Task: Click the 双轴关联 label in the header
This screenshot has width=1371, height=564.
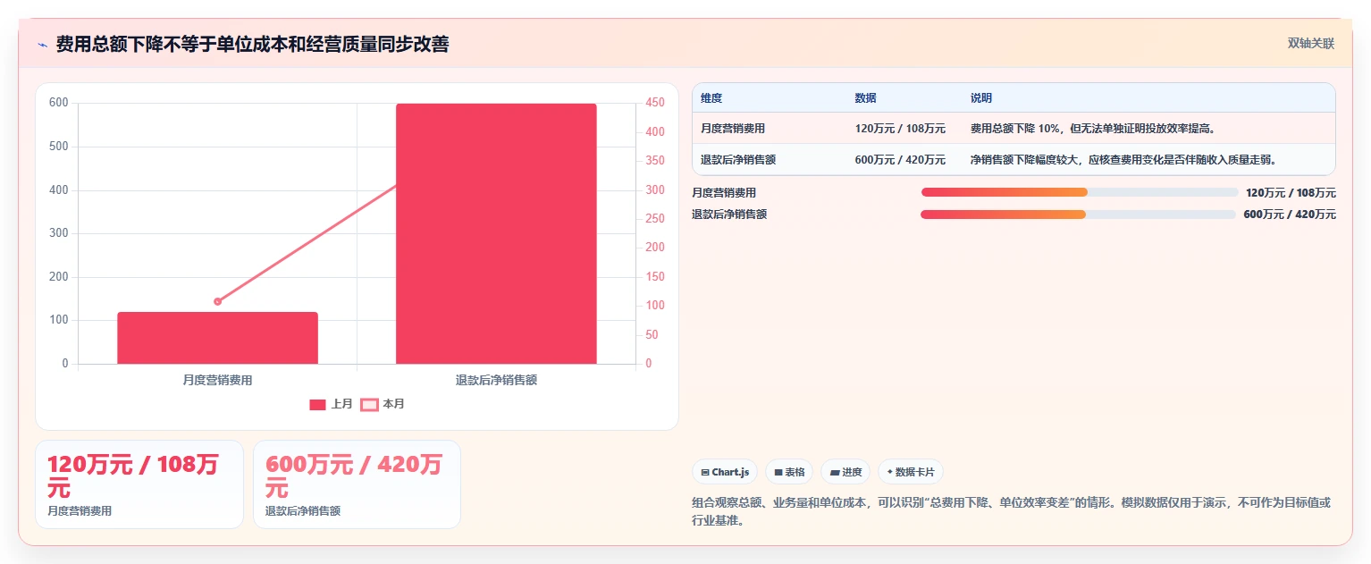Action: point(1310,43)
